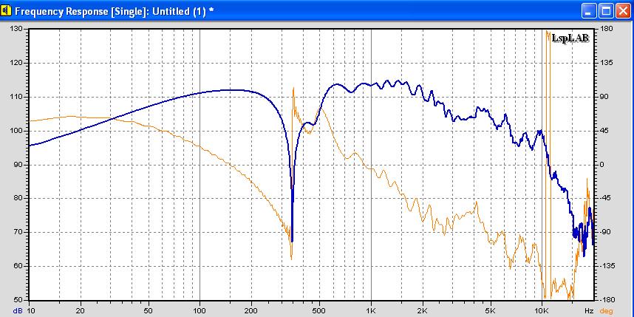Click the 10K label on the frequency axis
The image size is (634, 317).
pos(542,310)
